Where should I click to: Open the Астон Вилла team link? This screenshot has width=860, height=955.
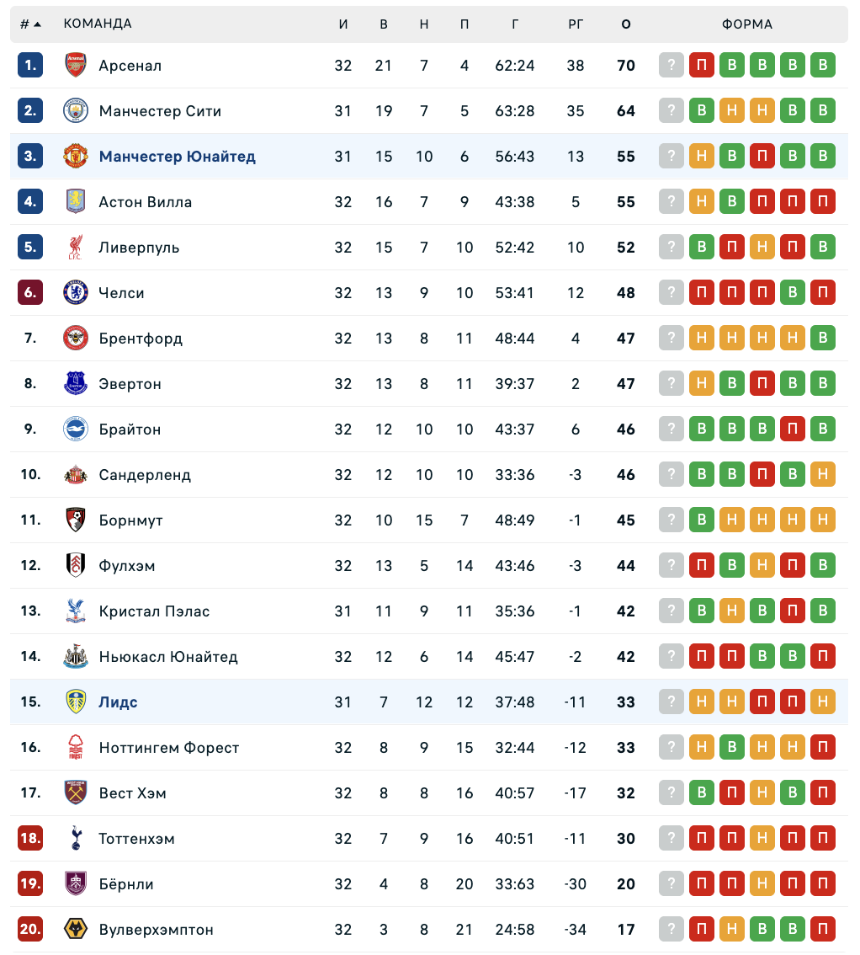(145, 202)
